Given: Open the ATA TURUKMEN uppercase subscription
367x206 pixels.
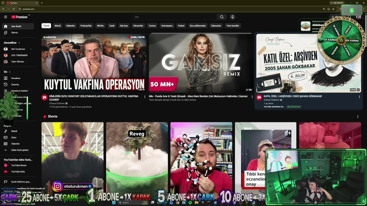Looking at the screenshot, I should (x=18, y=55).
